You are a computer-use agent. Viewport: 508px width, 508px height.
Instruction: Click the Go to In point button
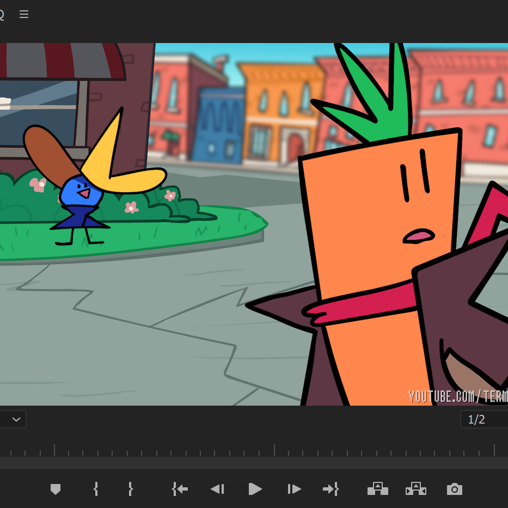(180, 489)
